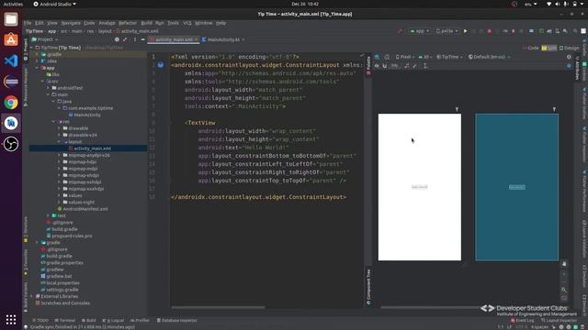Select activity_main.xml editor tab

(174, 39)
